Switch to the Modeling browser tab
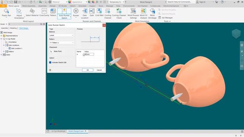Viewport: 244px width, 137px height. [13, 28]
